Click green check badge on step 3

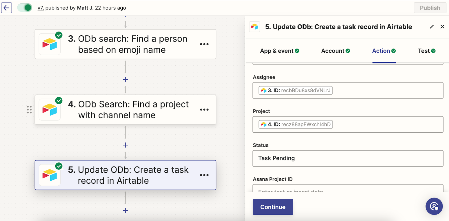59,35
